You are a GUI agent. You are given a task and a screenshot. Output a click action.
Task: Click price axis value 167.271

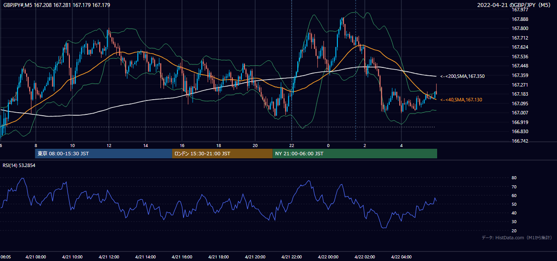520,85
